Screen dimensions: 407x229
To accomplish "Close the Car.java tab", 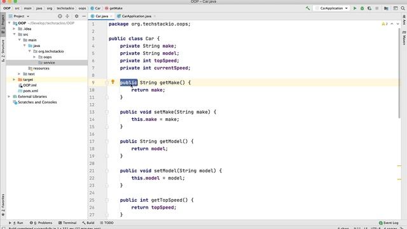I will (111, 16).
